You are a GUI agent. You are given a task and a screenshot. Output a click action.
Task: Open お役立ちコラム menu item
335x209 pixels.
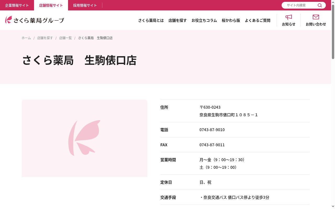point(204,20)
